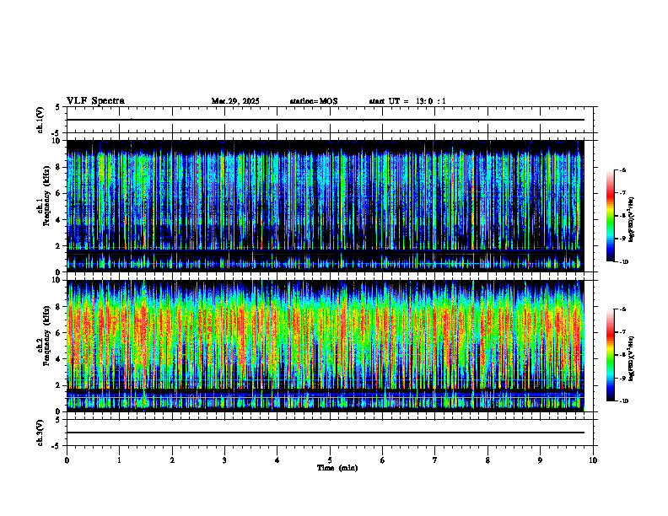Click the "VLF Spectra" title text
Screen dimensions: 668x516
pyautogui.click(x=95, y=101)
